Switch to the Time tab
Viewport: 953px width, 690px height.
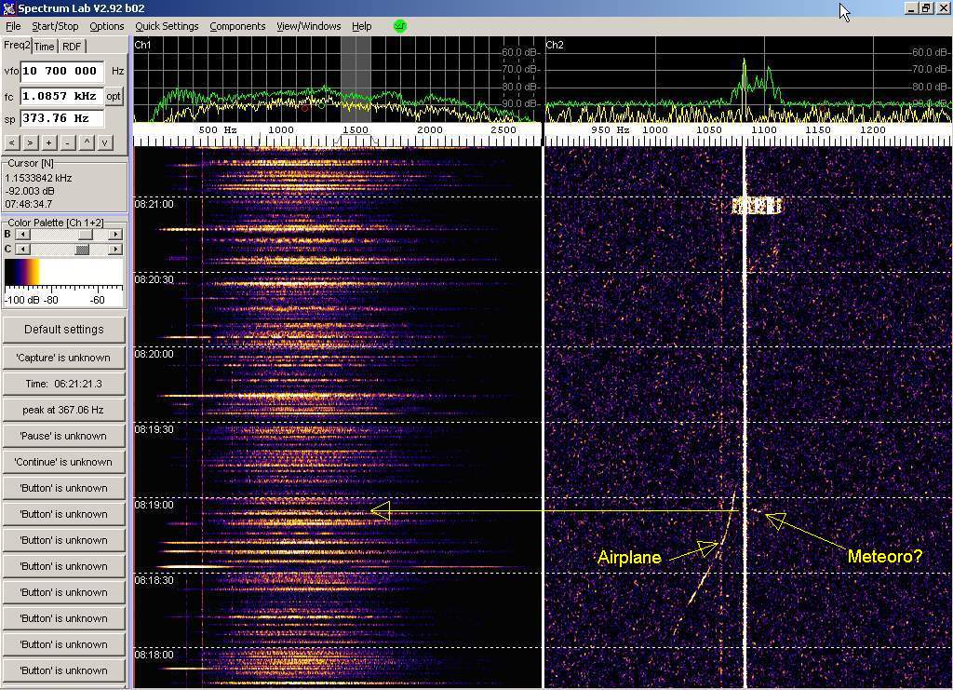pos(44,47)
